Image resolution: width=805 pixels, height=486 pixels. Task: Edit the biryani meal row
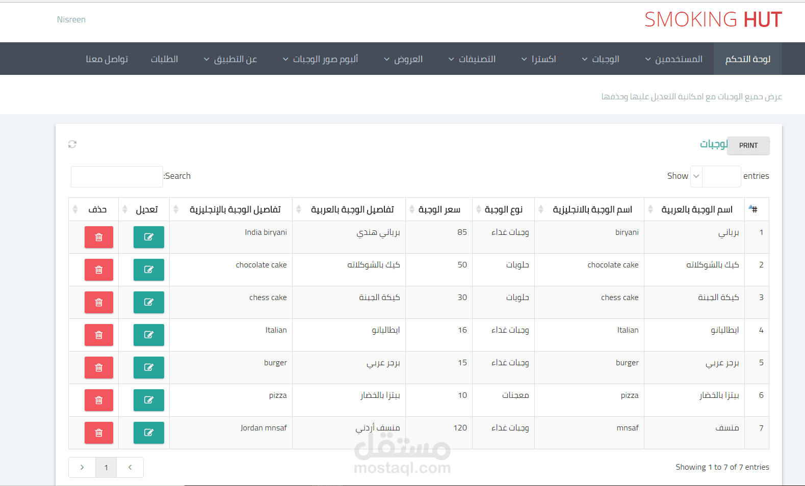point(149,237)
